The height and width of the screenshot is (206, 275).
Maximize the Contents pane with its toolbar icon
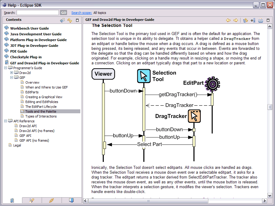77,20
